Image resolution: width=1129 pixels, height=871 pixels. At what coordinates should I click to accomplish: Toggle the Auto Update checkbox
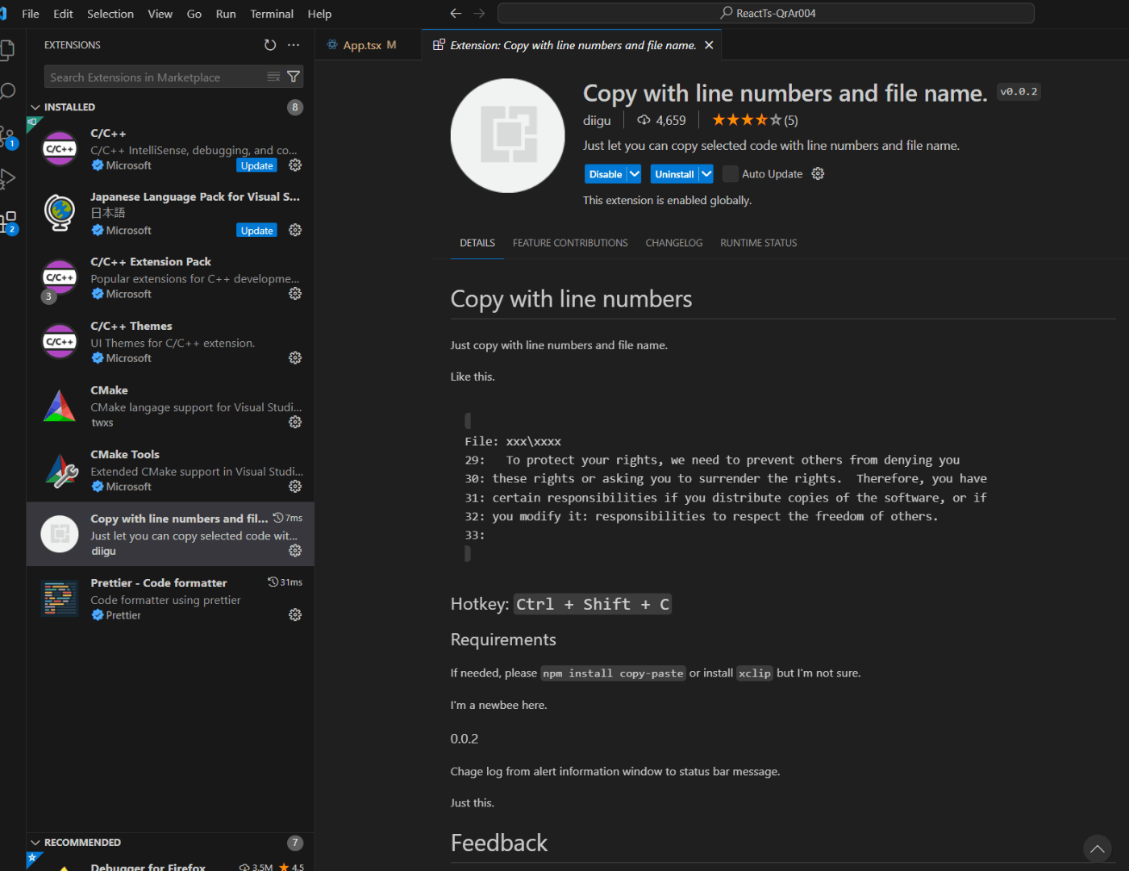[x=731, y=173]
